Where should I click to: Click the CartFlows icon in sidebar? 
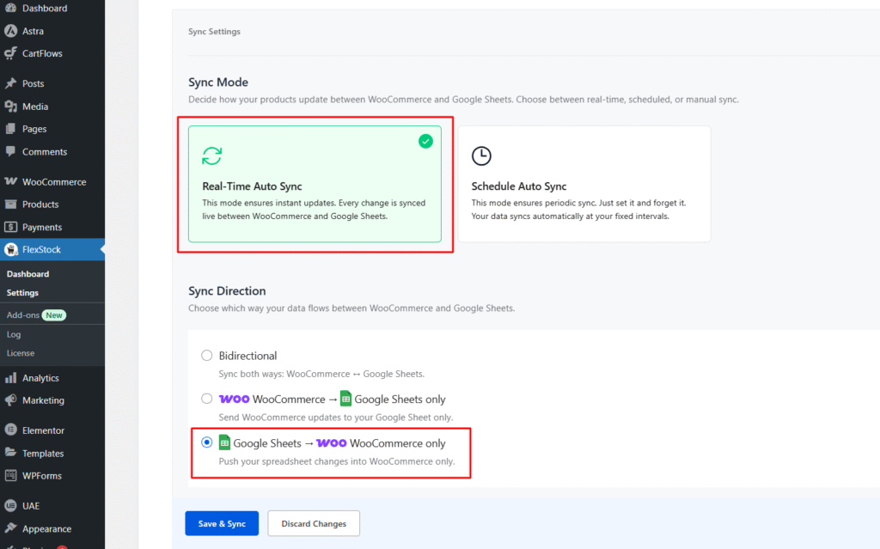[10, 53]
